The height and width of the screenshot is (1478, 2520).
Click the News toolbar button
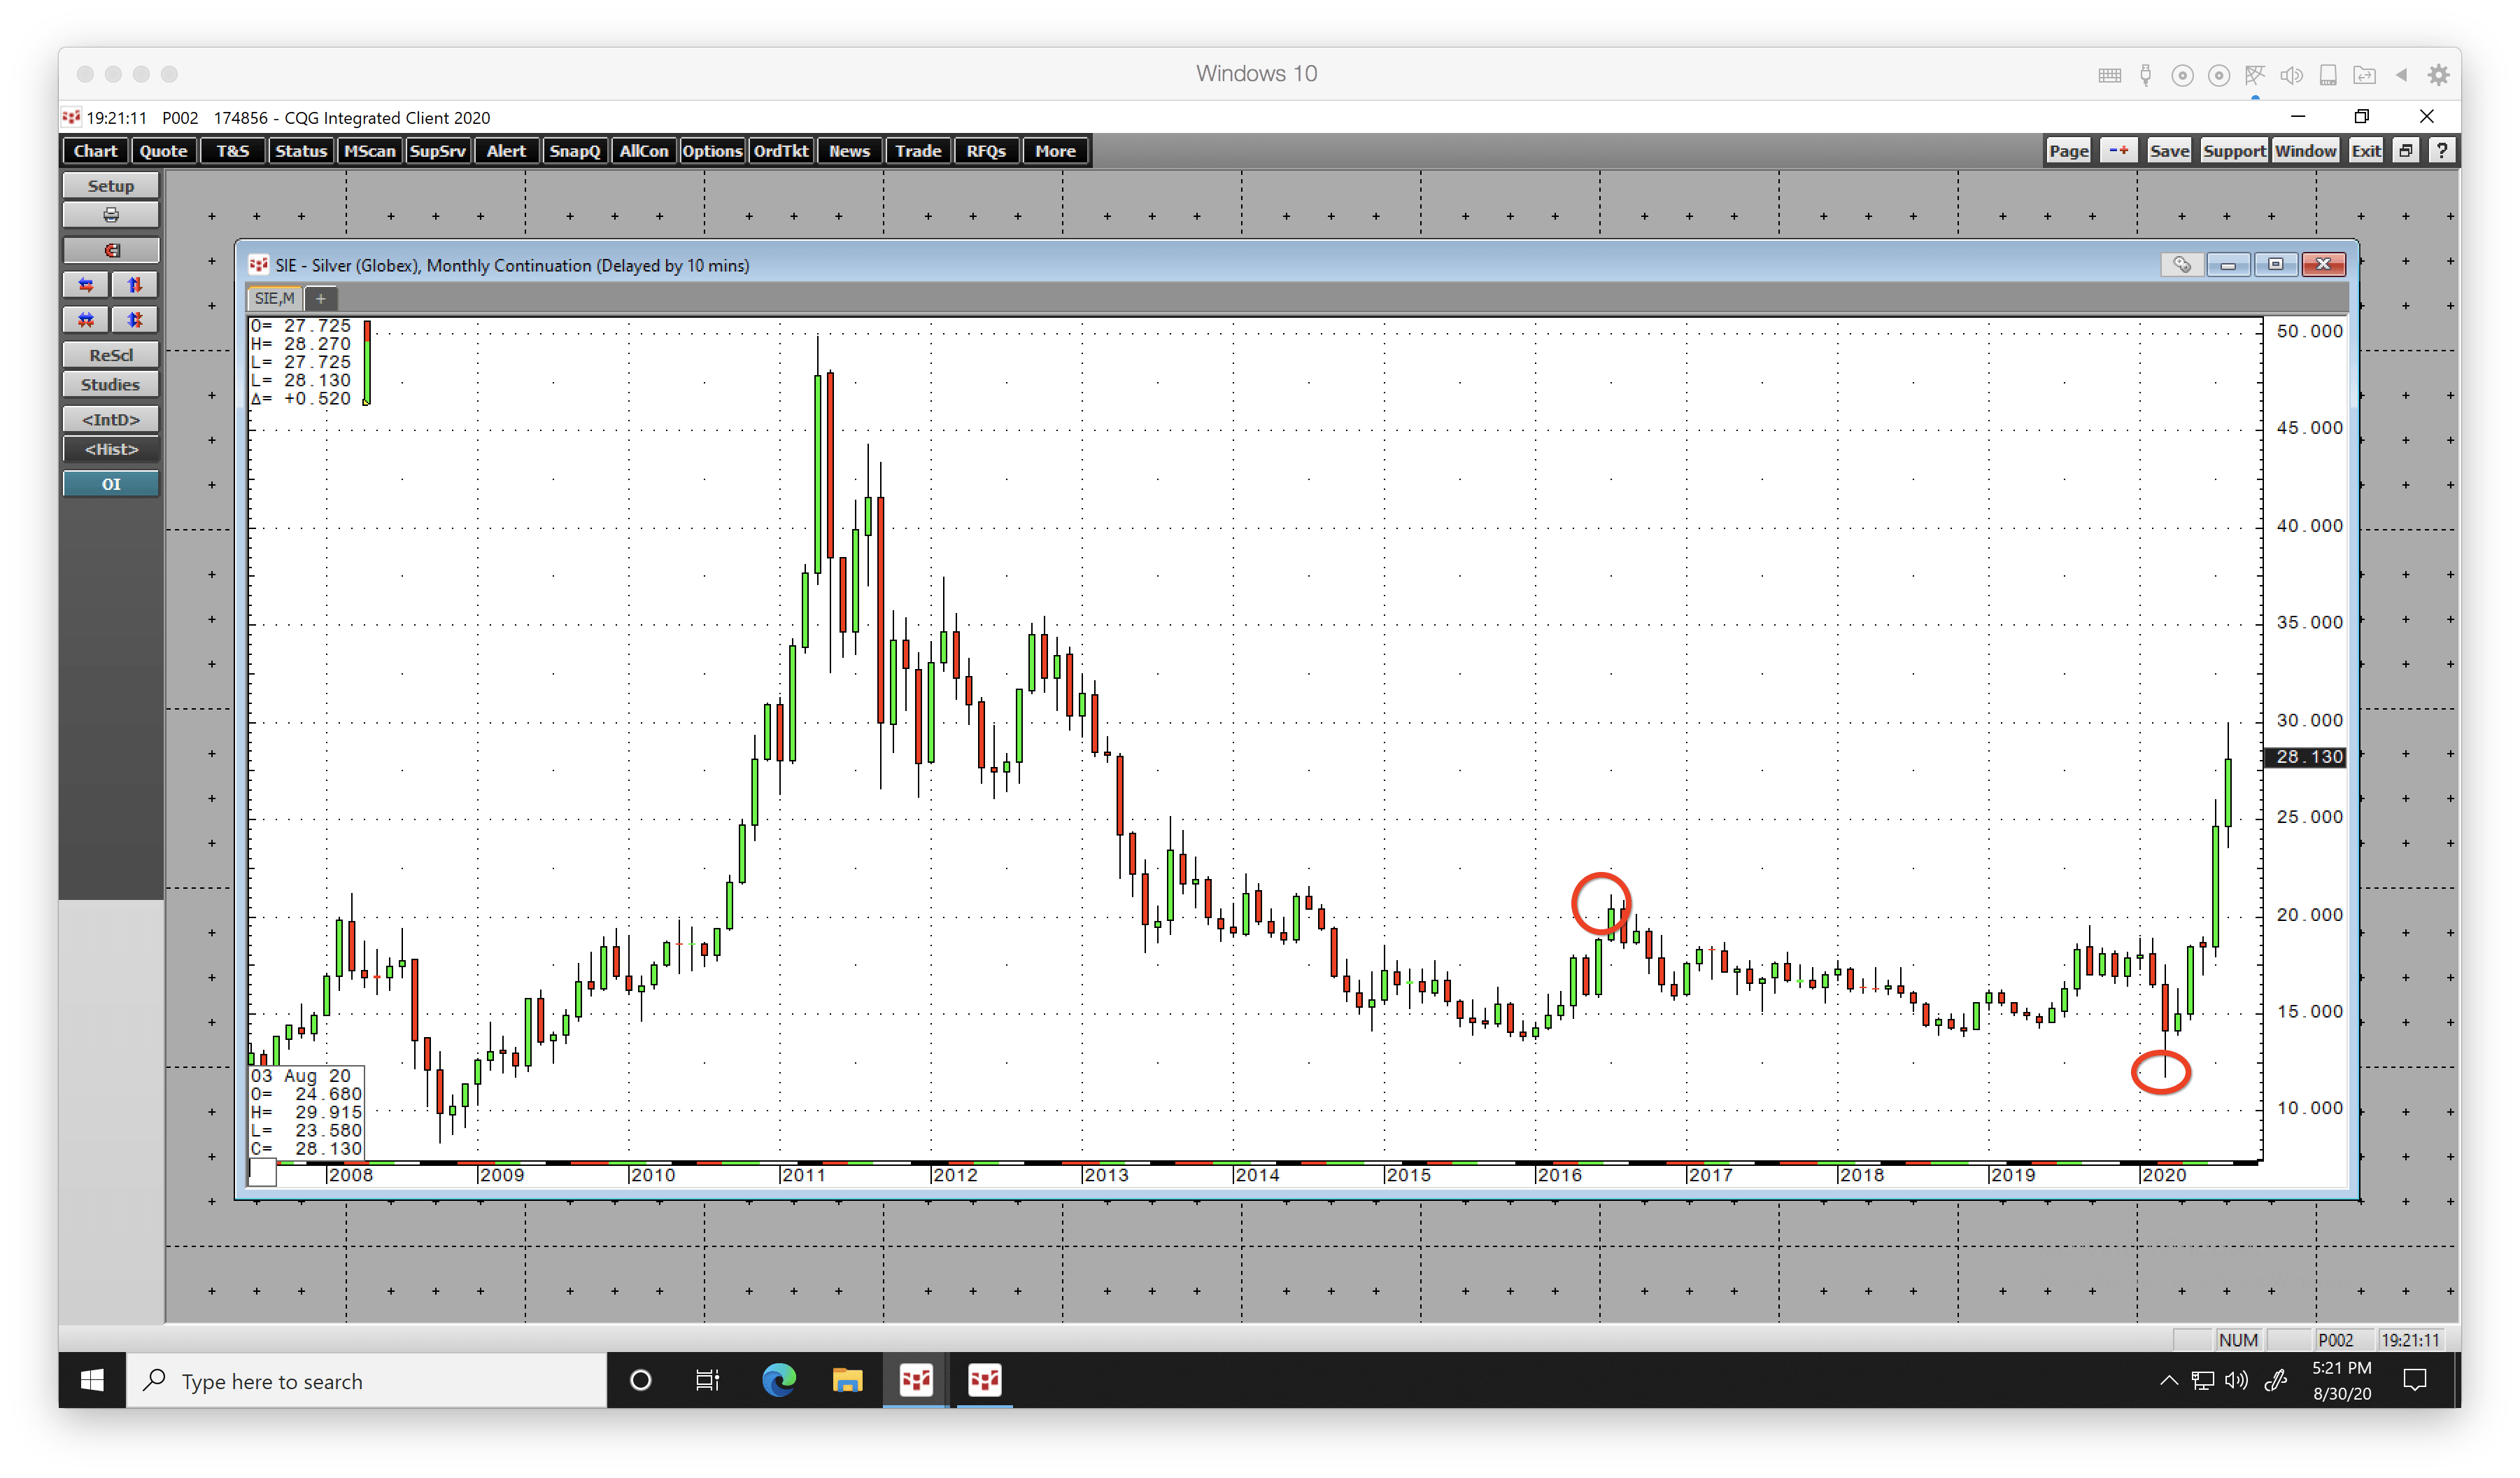click(x=849, y=151)
